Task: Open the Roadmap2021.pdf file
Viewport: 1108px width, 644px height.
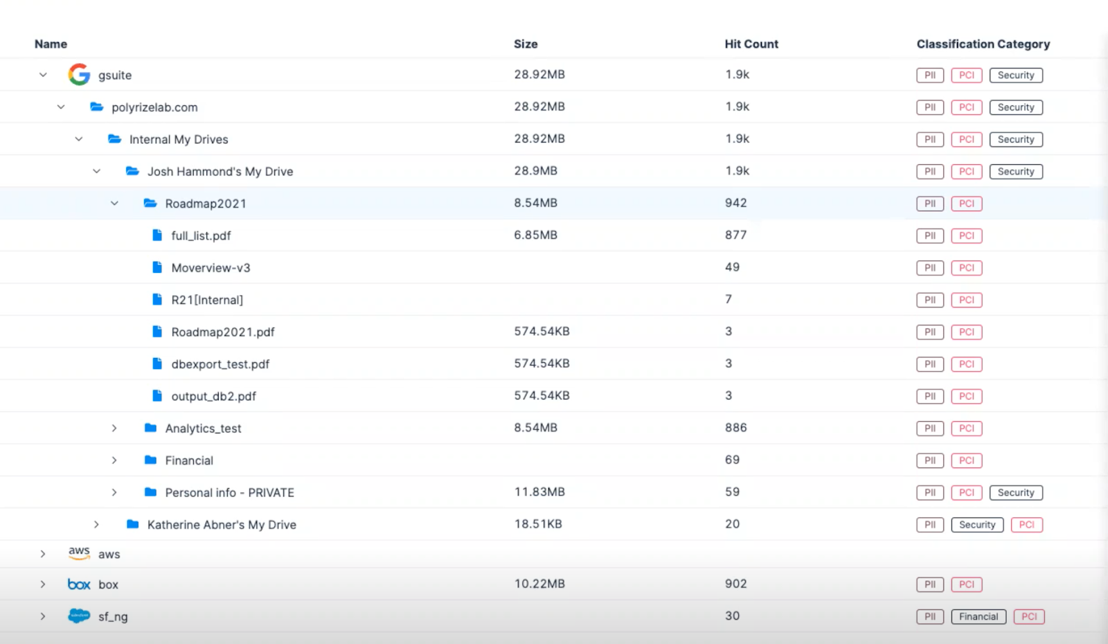Action: click(x=222, y=332)
